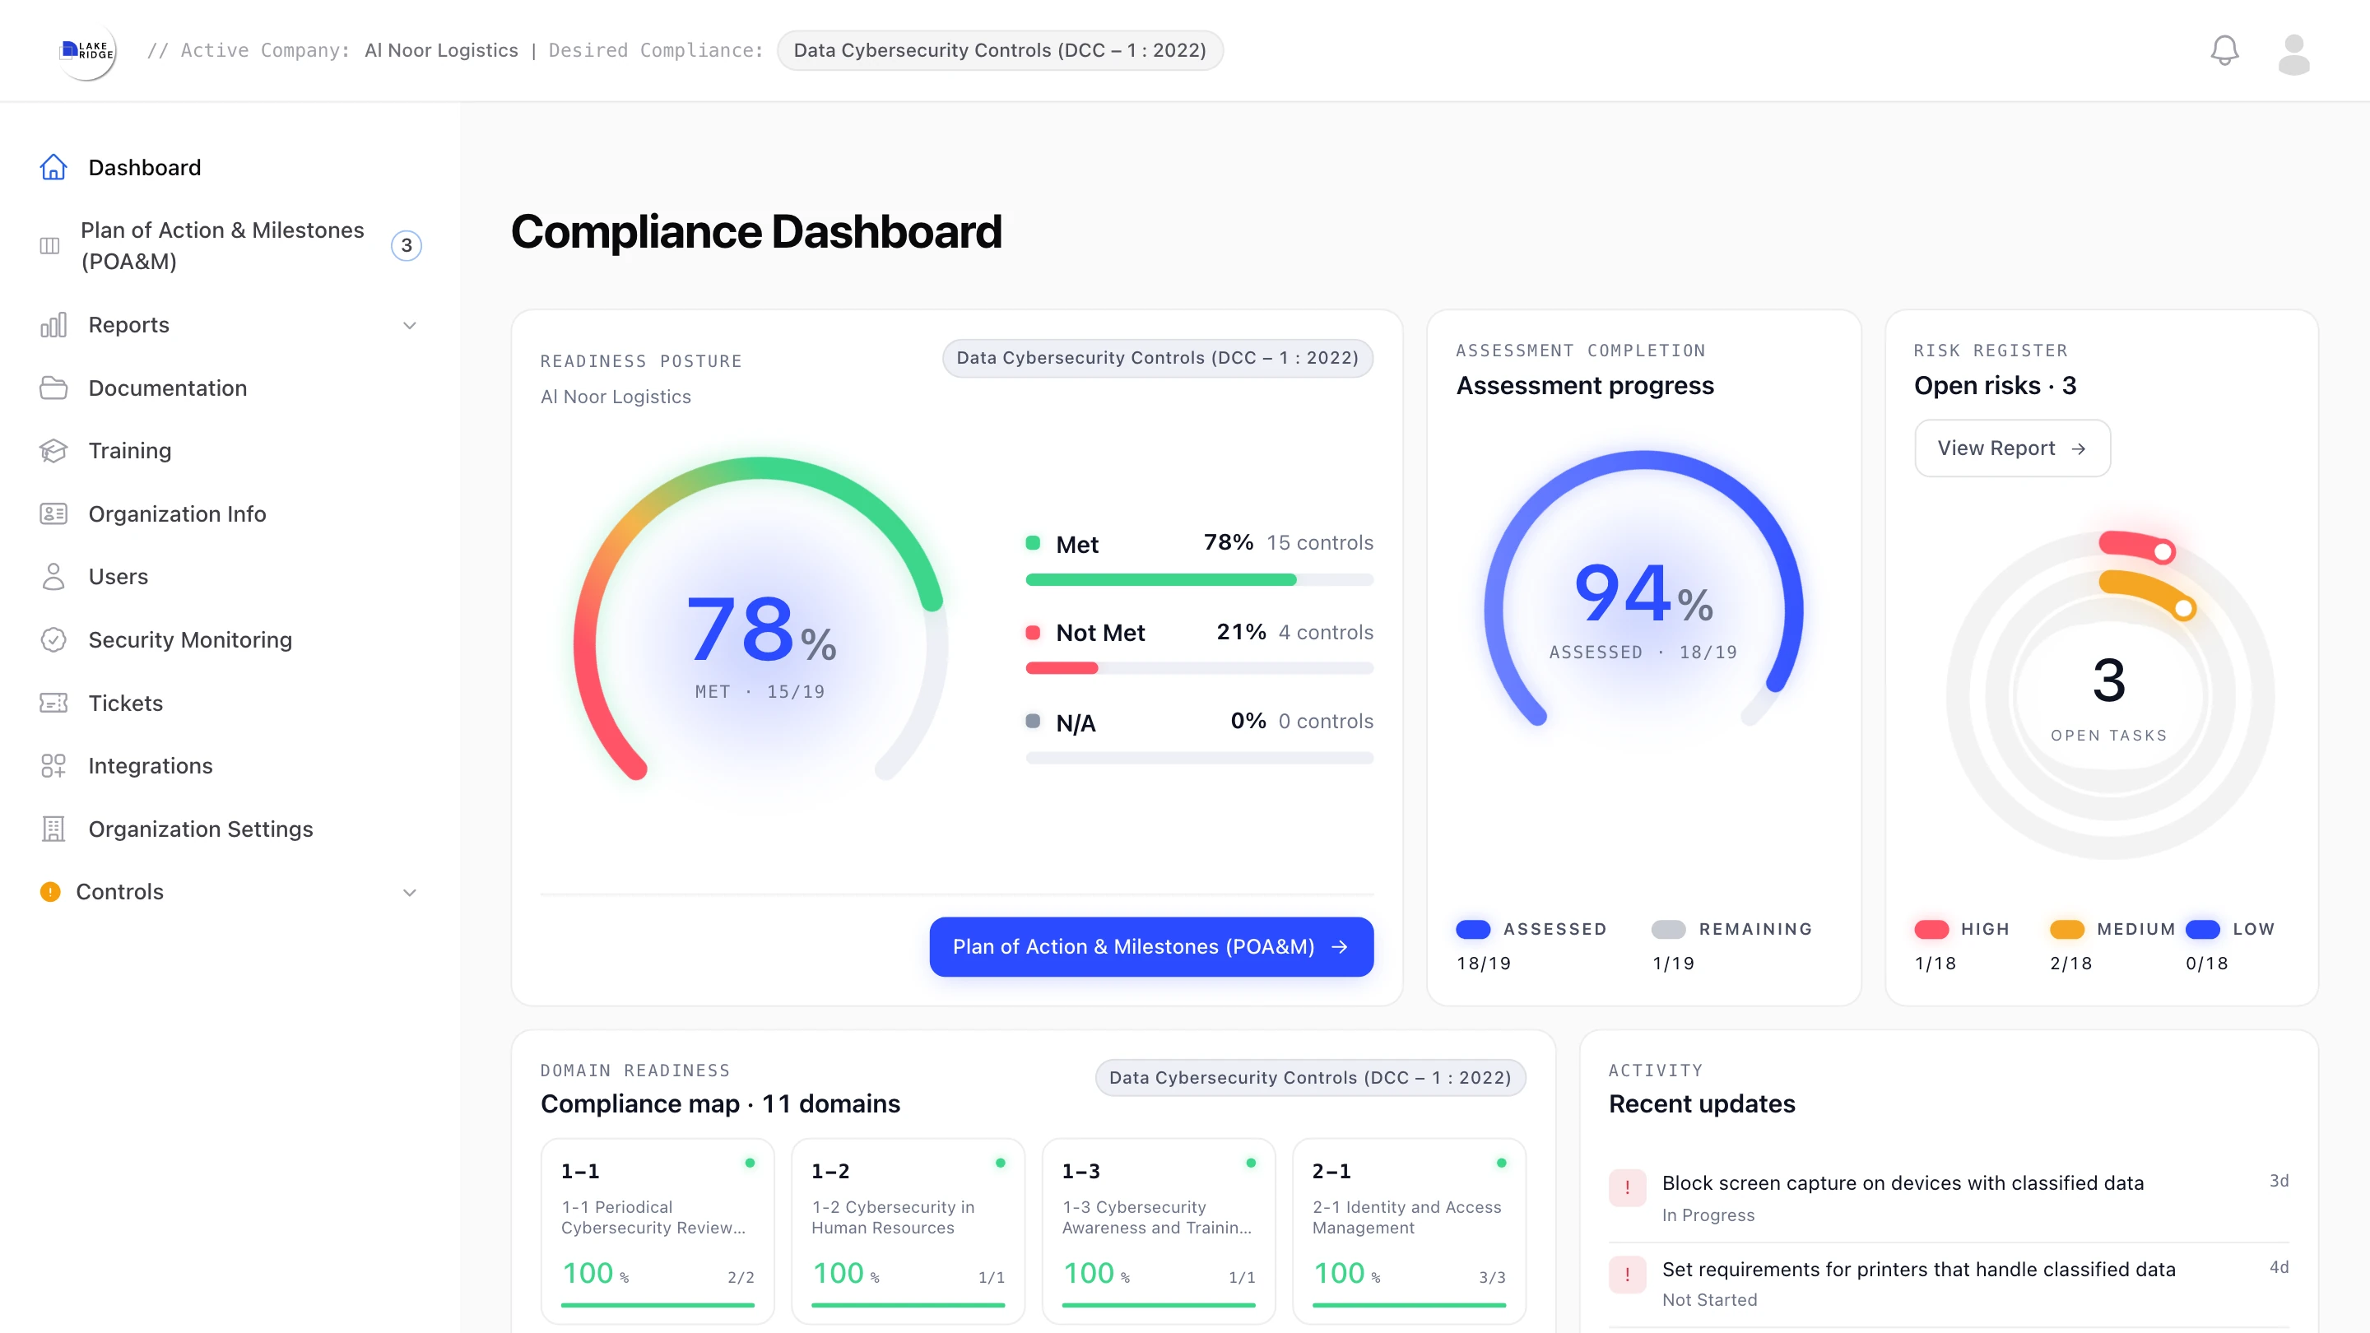Open the user profile avatar
This screenshot has width=2370, height=1333.
(2293, 53)
